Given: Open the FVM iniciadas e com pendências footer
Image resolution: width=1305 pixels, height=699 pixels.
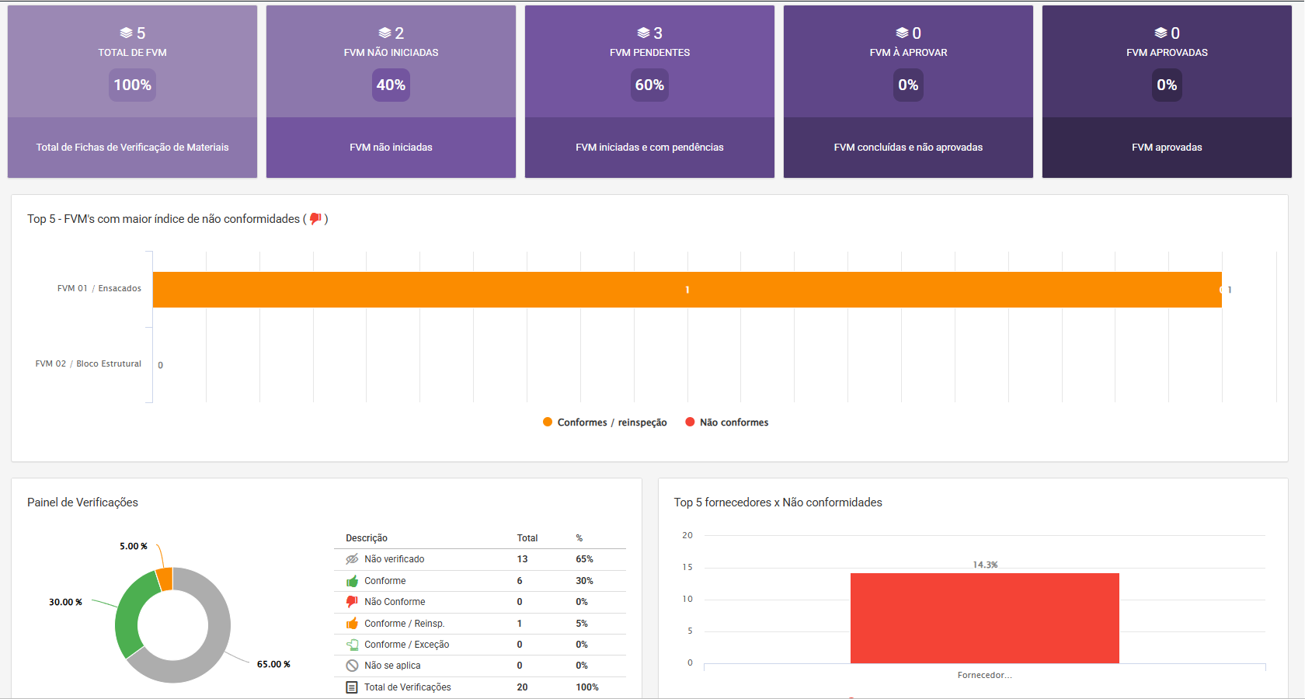Looking at the screenshot, I should tap(649, 148).
